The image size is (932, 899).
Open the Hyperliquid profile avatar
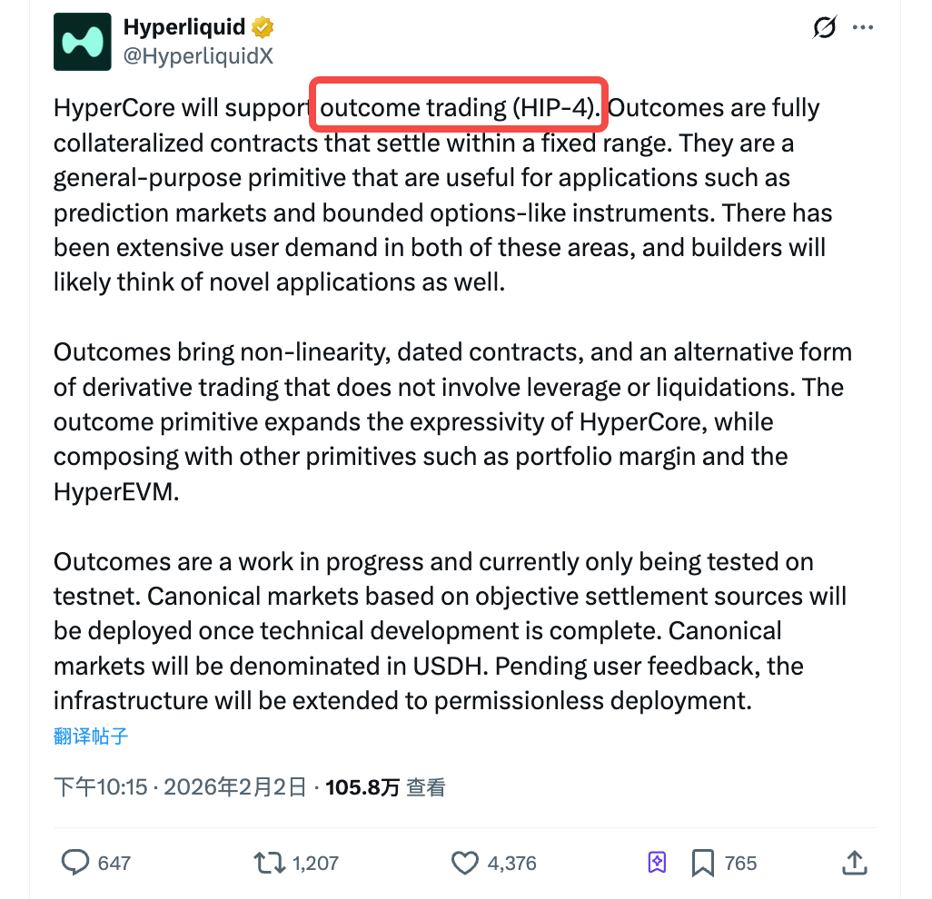pos(83,42)
